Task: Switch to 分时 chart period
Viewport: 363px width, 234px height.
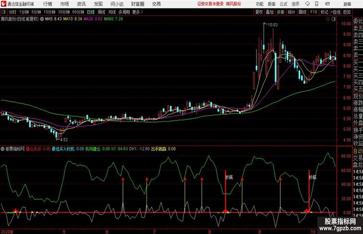Action: tap(12, 12)
